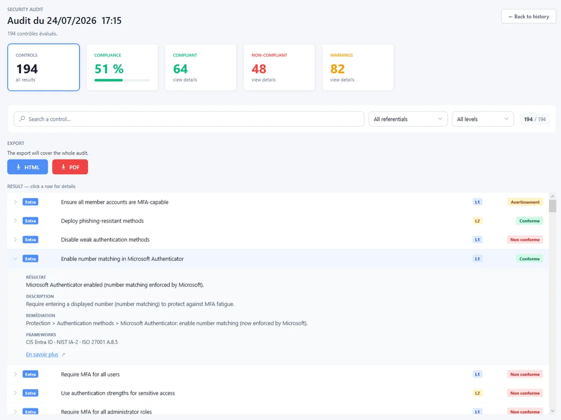Click '194 contrôles évalués.' text
Image resolution: width=561 pixels, height=420 pixels.
32,34
